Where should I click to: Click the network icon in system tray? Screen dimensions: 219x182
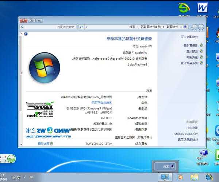point(18,177)
